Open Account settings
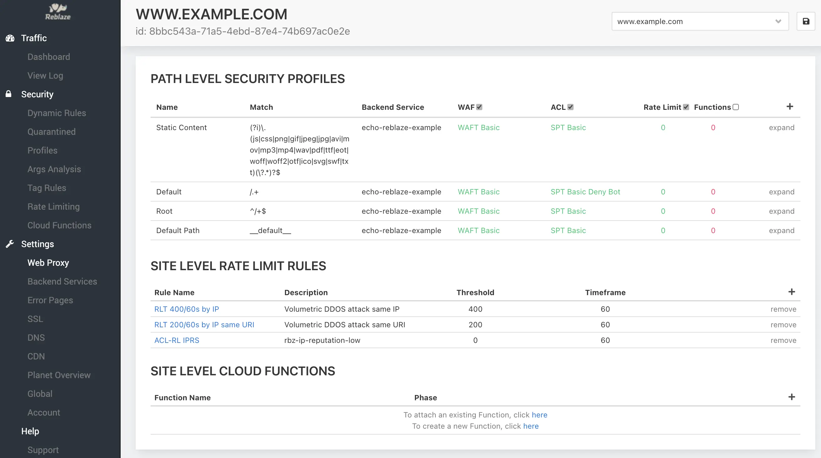This screenshot has width=821, height=458. pos(44,413)
